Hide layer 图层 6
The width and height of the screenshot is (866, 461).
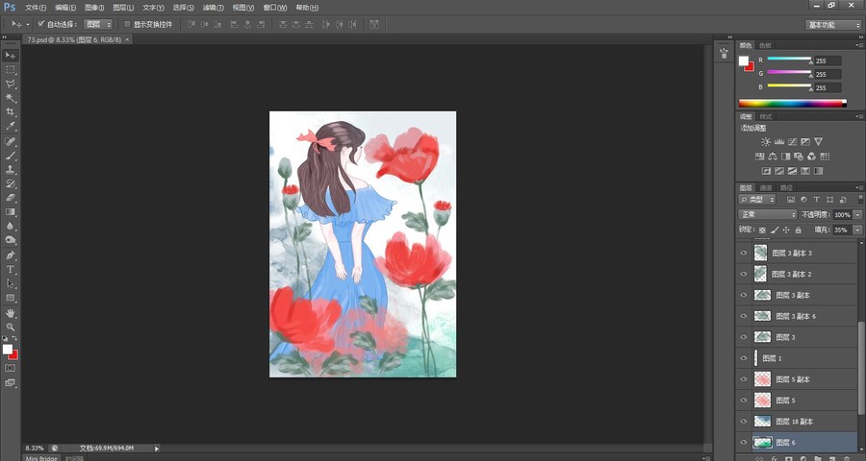click(x=744, y=442)
